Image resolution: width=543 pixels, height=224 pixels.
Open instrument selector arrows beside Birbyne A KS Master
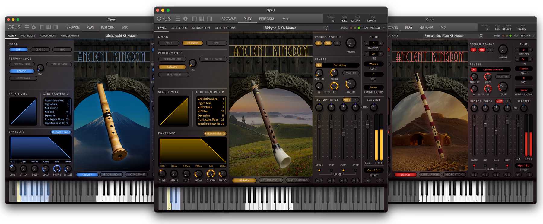point(326,28)
